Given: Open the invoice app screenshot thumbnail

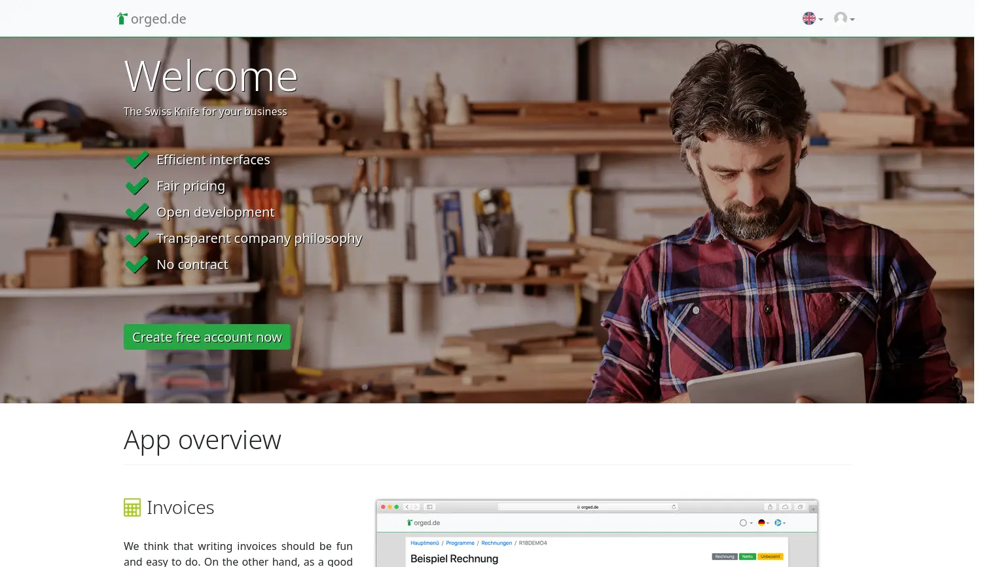Looking at the screenshot, I should click(596, 534).
